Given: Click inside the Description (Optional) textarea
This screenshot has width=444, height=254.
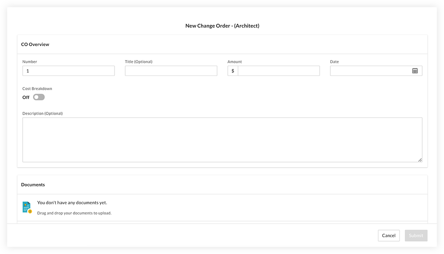Looking at the screenshot, I should click(222, 140).
